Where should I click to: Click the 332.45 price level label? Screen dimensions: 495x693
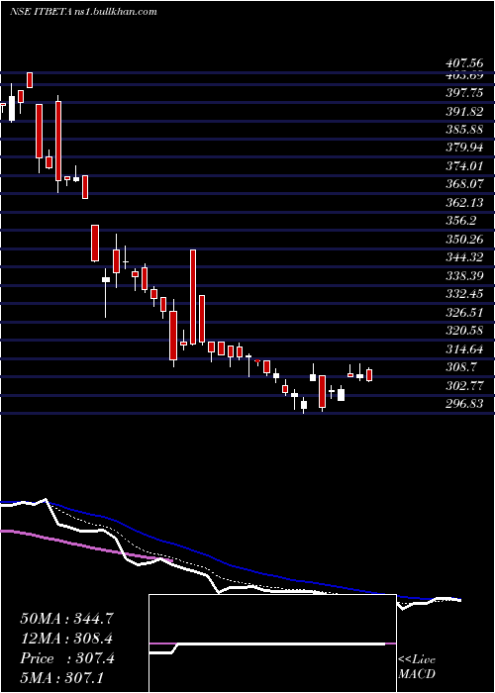(464, 293)
